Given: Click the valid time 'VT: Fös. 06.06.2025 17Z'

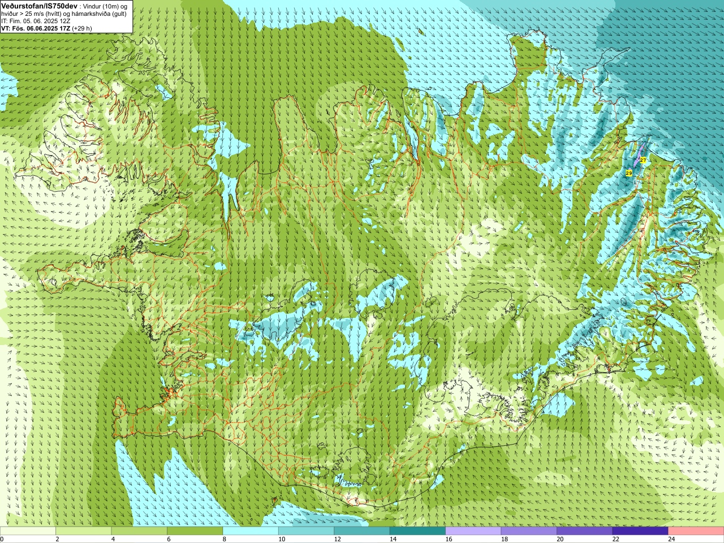Looking at the screenshot, I should pyautogui.click(x=36, y=28).
